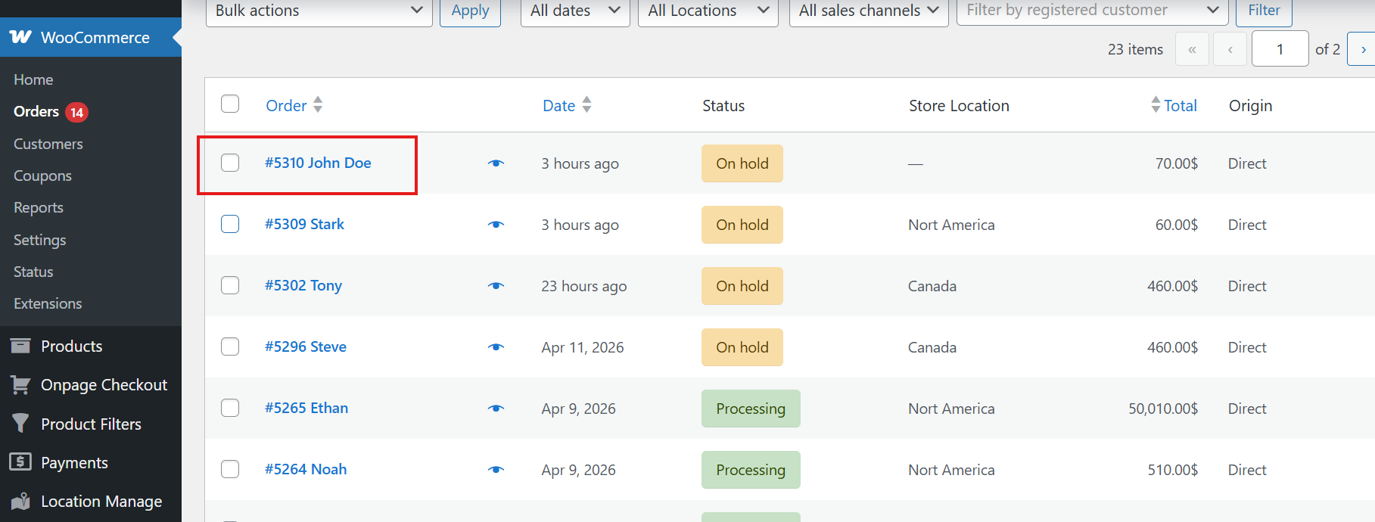Click the Products archive box icon
This screenshot has height=522, width=1375.
[20, 346]
